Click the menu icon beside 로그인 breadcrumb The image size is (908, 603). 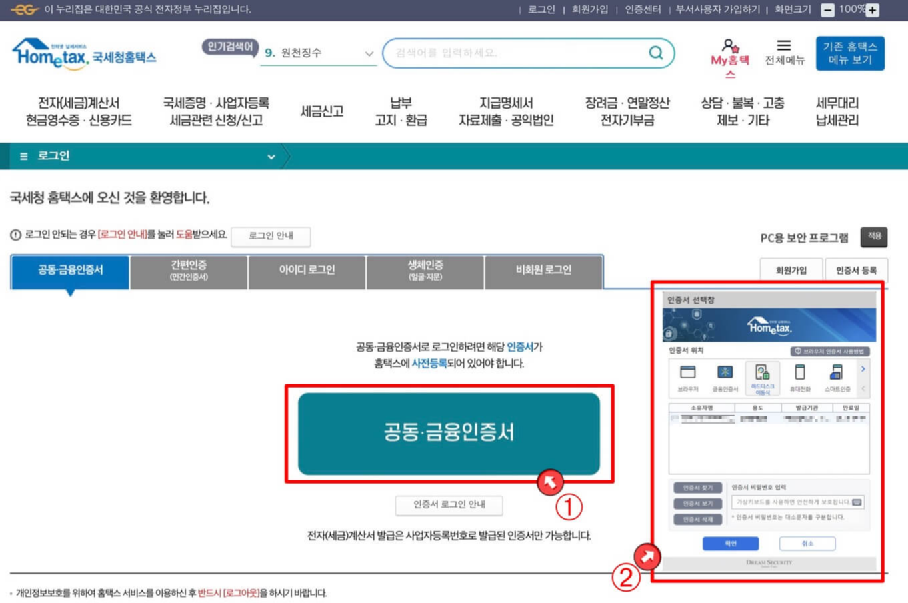coord(23,156)
